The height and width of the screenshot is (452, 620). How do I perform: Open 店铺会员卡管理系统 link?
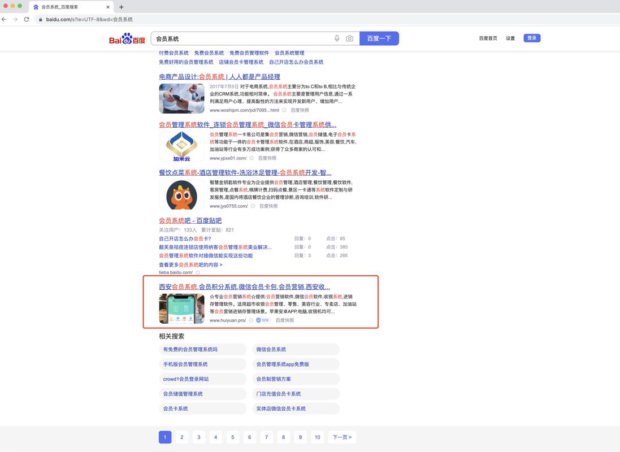point(241,62)
